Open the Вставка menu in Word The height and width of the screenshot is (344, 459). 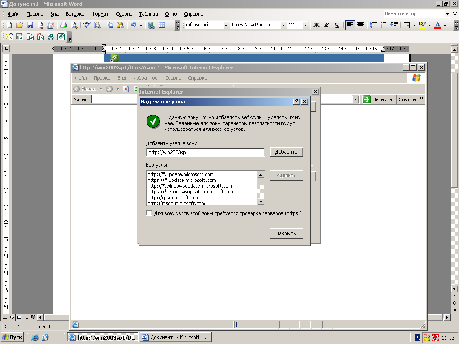(75, 14)
